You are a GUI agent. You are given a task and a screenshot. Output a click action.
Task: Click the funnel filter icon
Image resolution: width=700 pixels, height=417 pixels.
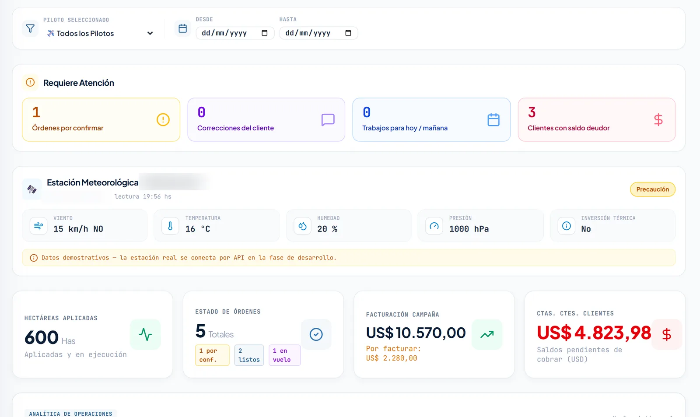pos(30,28)
